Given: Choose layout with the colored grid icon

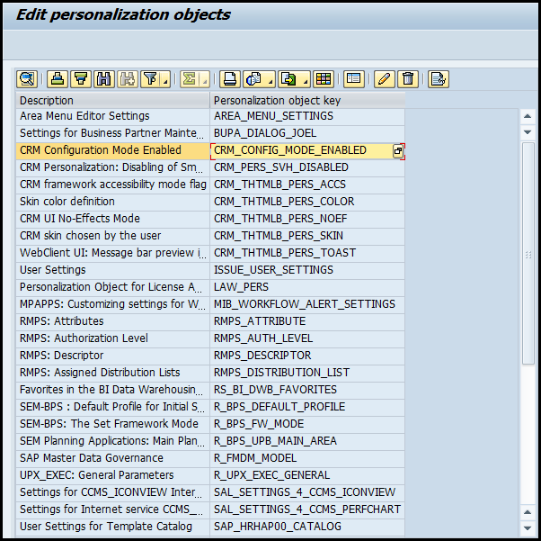Looking at the screenshot, I should coord(324,79).
